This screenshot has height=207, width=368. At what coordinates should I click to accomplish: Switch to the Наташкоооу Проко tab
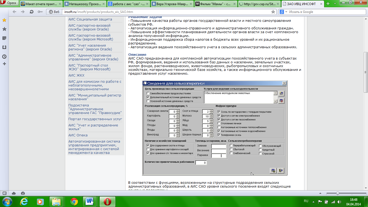(x=85, y=4)
